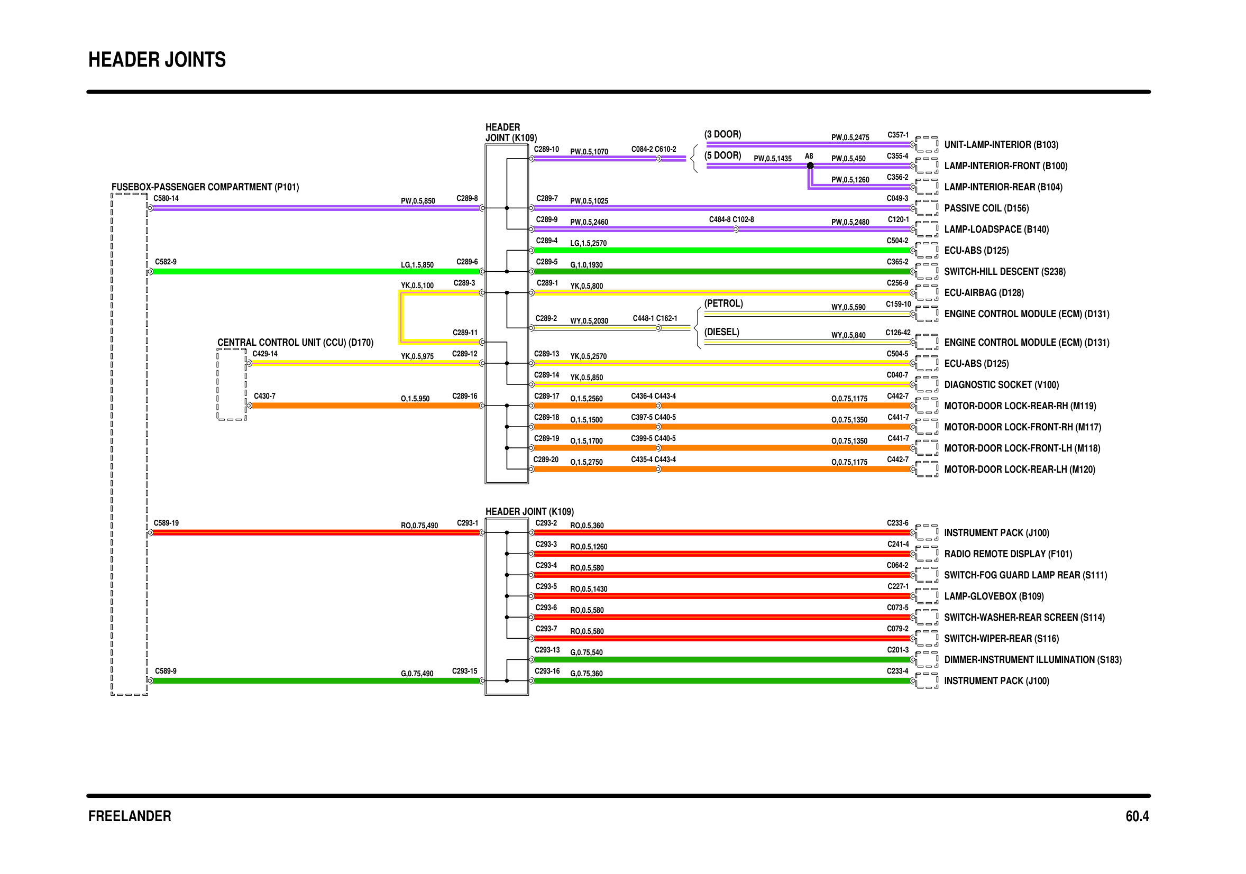Click DIMMER-INSTRUMENT ILLUMINATION (S183) label
1246x874 pixels.
click(x=1033, y=660)
